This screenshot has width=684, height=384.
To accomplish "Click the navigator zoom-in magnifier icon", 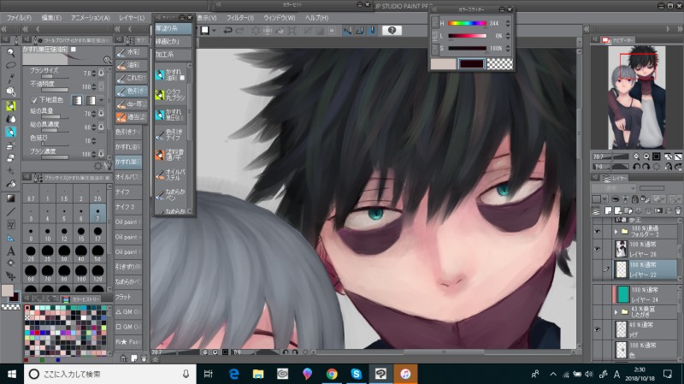I will [x=646, y=157].
